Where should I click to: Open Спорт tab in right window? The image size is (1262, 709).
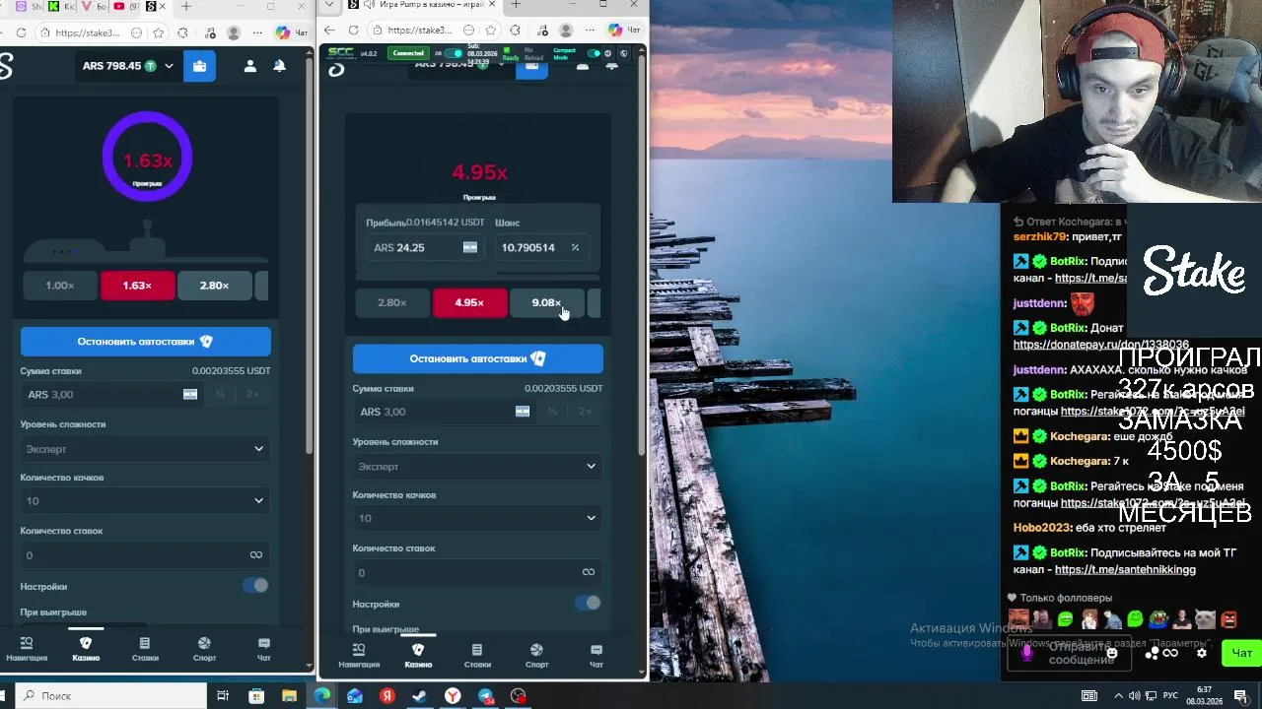pyautogui.click(x=536, y=656)
